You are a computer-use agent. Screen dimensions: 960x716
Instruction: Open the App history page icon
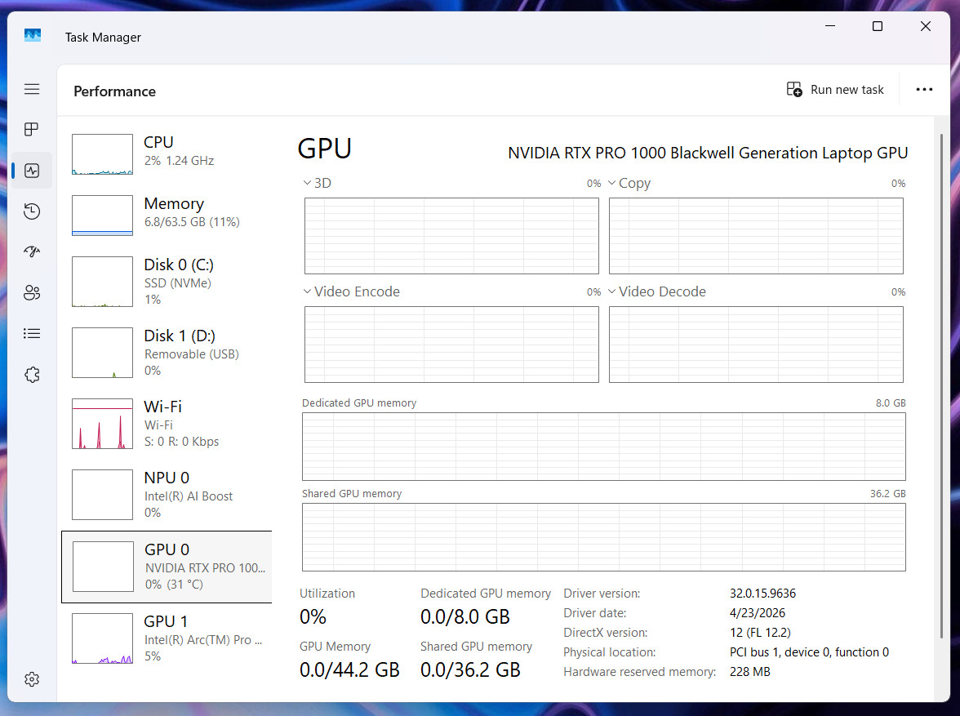tap(32, 211)
